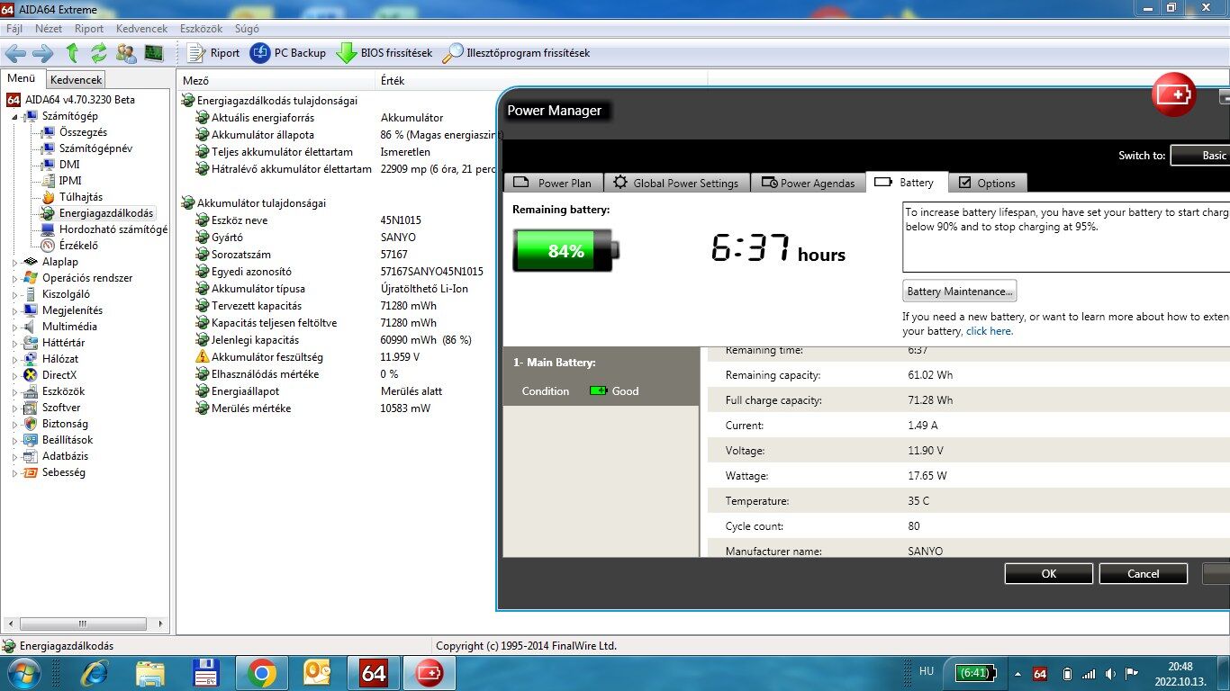
Task: Open the DMI tree entry
Action: (x=69, y=165)
